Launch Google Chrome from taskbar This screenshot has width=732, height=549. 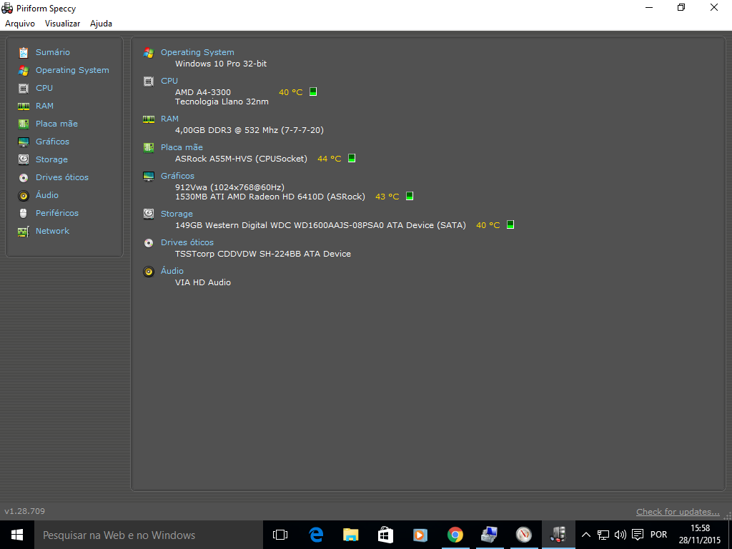point(455,535)
